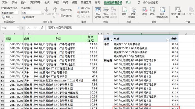Click Group Selection (分组选择)
195x109 pixels.
coord(84,8)
